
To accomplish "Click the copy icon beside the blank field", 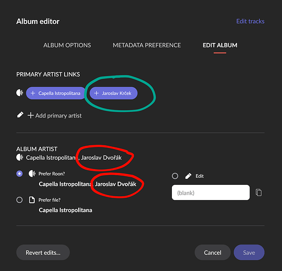I will [x=259, y=192].
